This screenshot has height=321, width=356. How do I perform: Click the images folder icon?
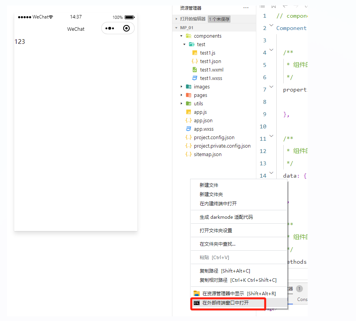pyautogui.click(x=189, y=86)
